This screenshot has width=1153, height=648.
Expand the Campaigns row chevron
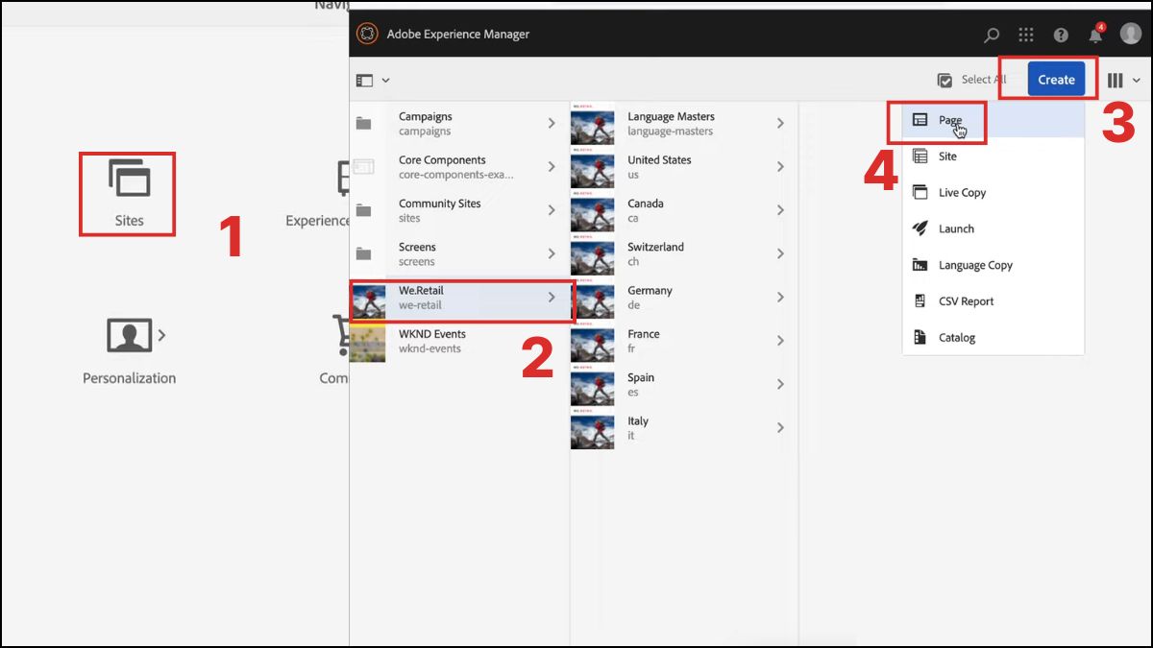coord(552,123)
